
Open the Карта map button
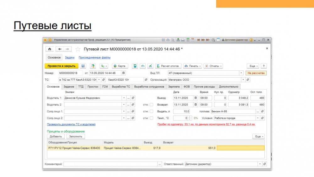click(x=119, y=66)
